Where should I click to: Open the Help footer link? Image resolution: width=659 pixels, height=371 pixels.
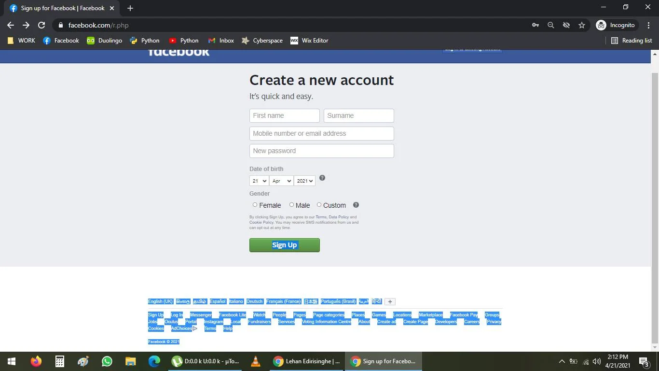pos(228,328)
